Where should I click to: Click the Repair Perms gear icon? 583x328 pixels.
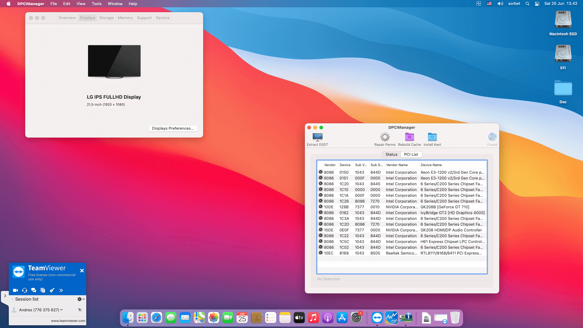385,137
